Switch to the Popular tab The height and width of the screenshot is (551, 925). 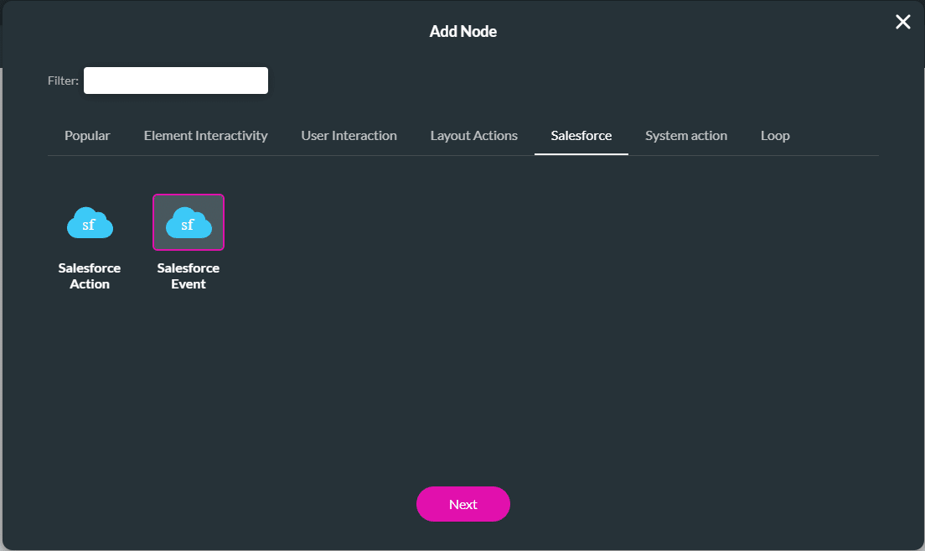87,135
